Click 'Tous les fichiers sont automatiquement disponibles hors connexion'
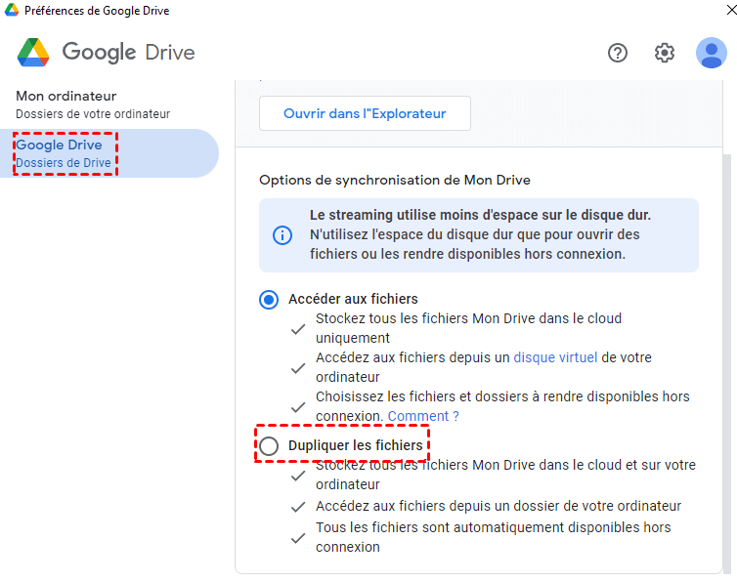Viewport: 737px width, 582px height. (493, 537)
